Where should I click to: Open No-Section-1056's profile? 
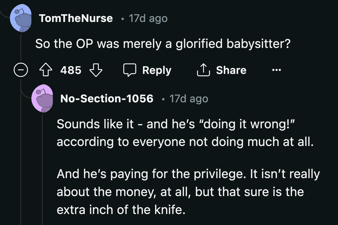(x=107, y=99)
